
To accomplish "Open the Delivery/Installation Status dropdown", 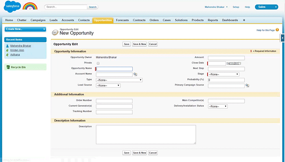I will click(x=218, y=106).
